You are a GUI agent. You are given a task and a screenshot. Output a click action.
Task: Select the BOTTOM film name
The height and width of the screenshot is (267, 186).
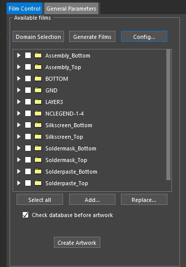coord(56,79)
